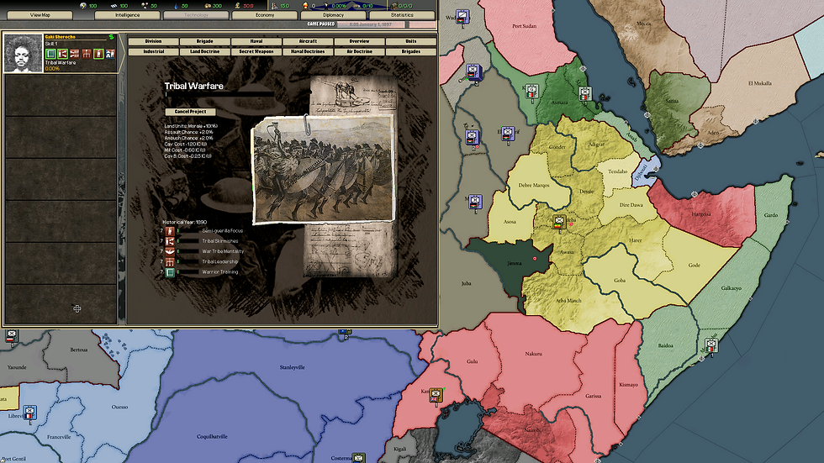Image resolution: width=824 pixels, height=463 pixels.
Task: Click Debre Marqos province on map
Action: [x=534, y=186]
